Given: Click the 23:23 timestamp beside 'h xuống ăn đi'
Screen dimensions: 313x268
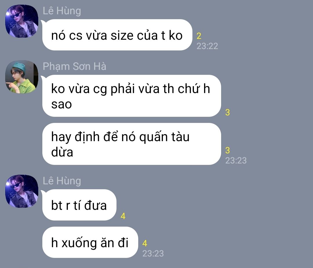Looking at the screenshot, I should (x=153, y=254).
